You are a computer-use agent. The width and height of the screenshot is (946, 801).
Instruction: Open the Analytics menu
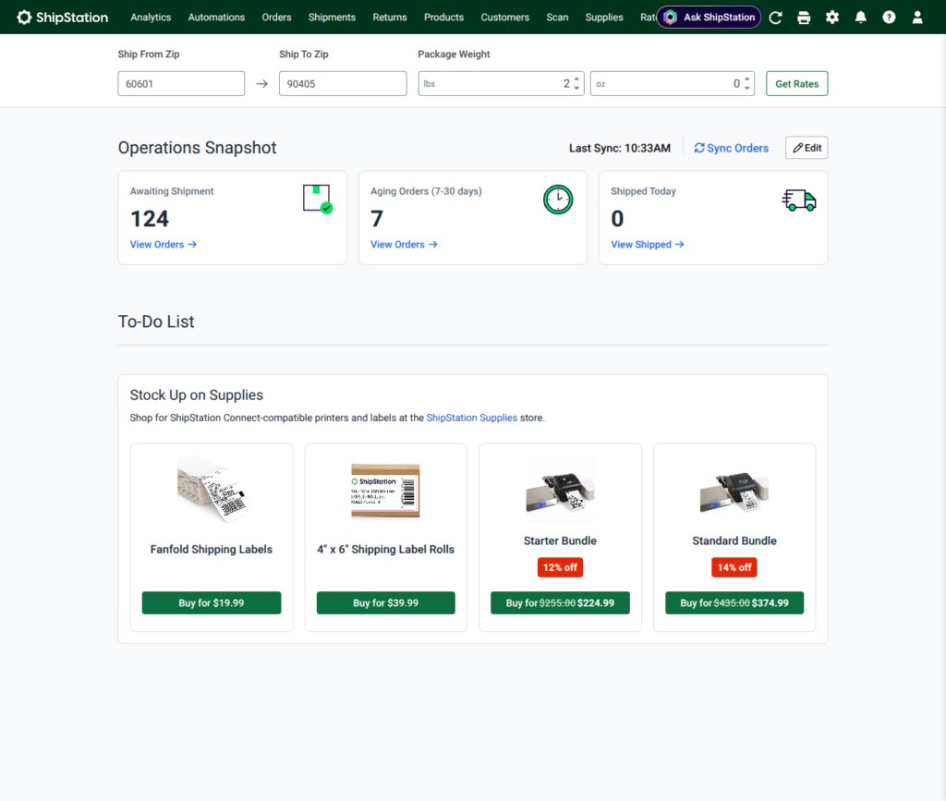[x=151, y=18]
